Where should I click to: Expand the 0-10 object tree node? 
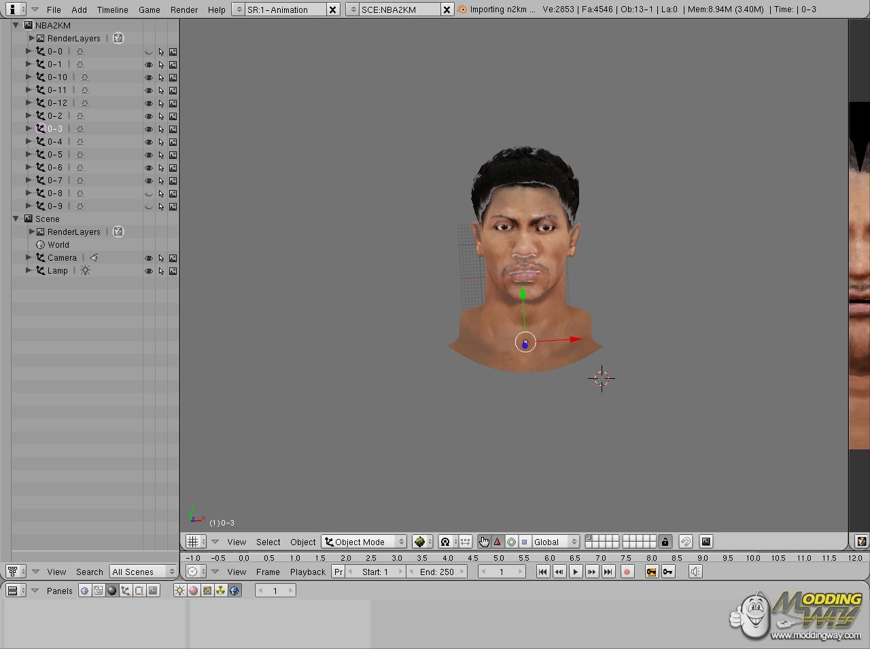[x=29, y=77]
